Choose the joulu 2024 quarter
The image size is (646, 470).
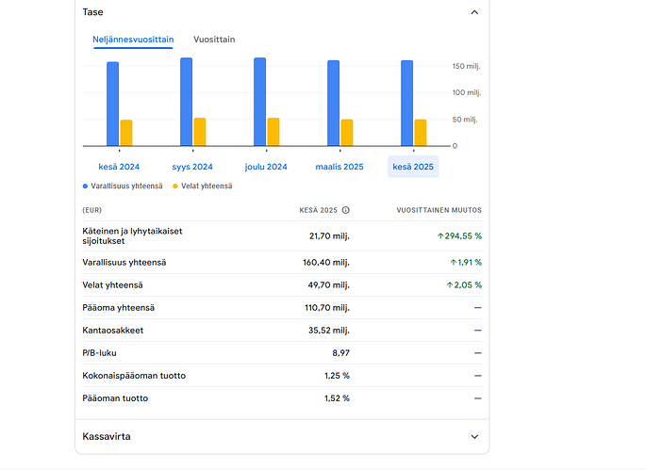pyautogui.click(x=266, y=167)
